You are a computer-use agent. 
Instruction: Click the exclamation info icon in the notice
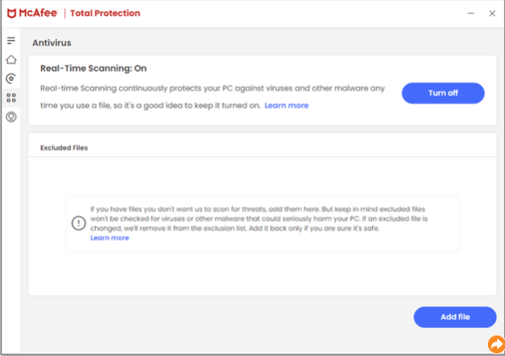79,223
